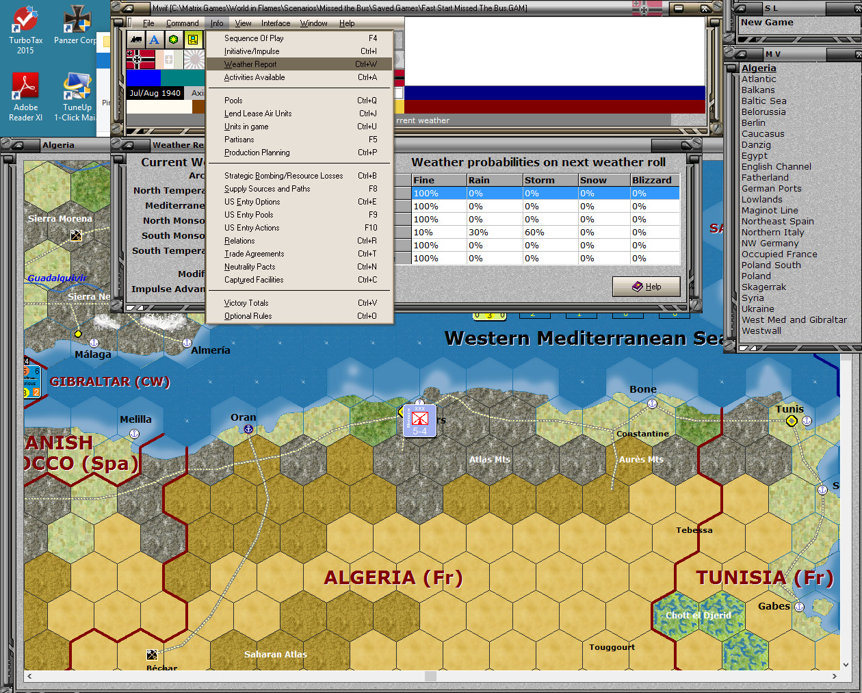Click the brown color block under the date
The height and width of the screenshot is (693, 862).
[198, 106]
